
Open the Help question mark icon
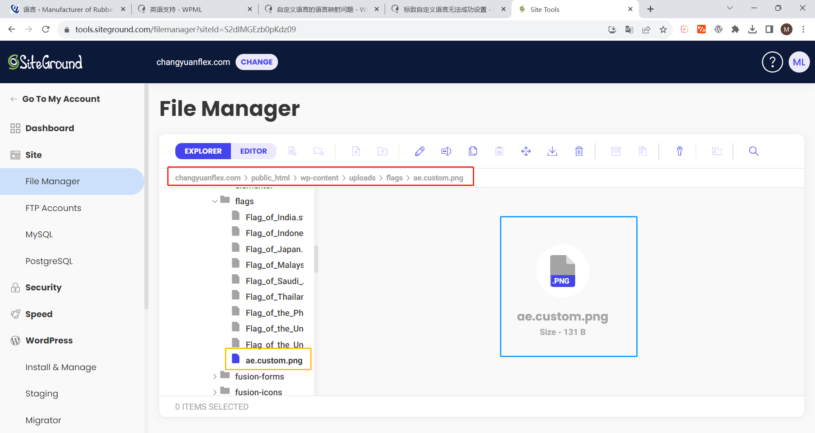(x=773, y=62)
